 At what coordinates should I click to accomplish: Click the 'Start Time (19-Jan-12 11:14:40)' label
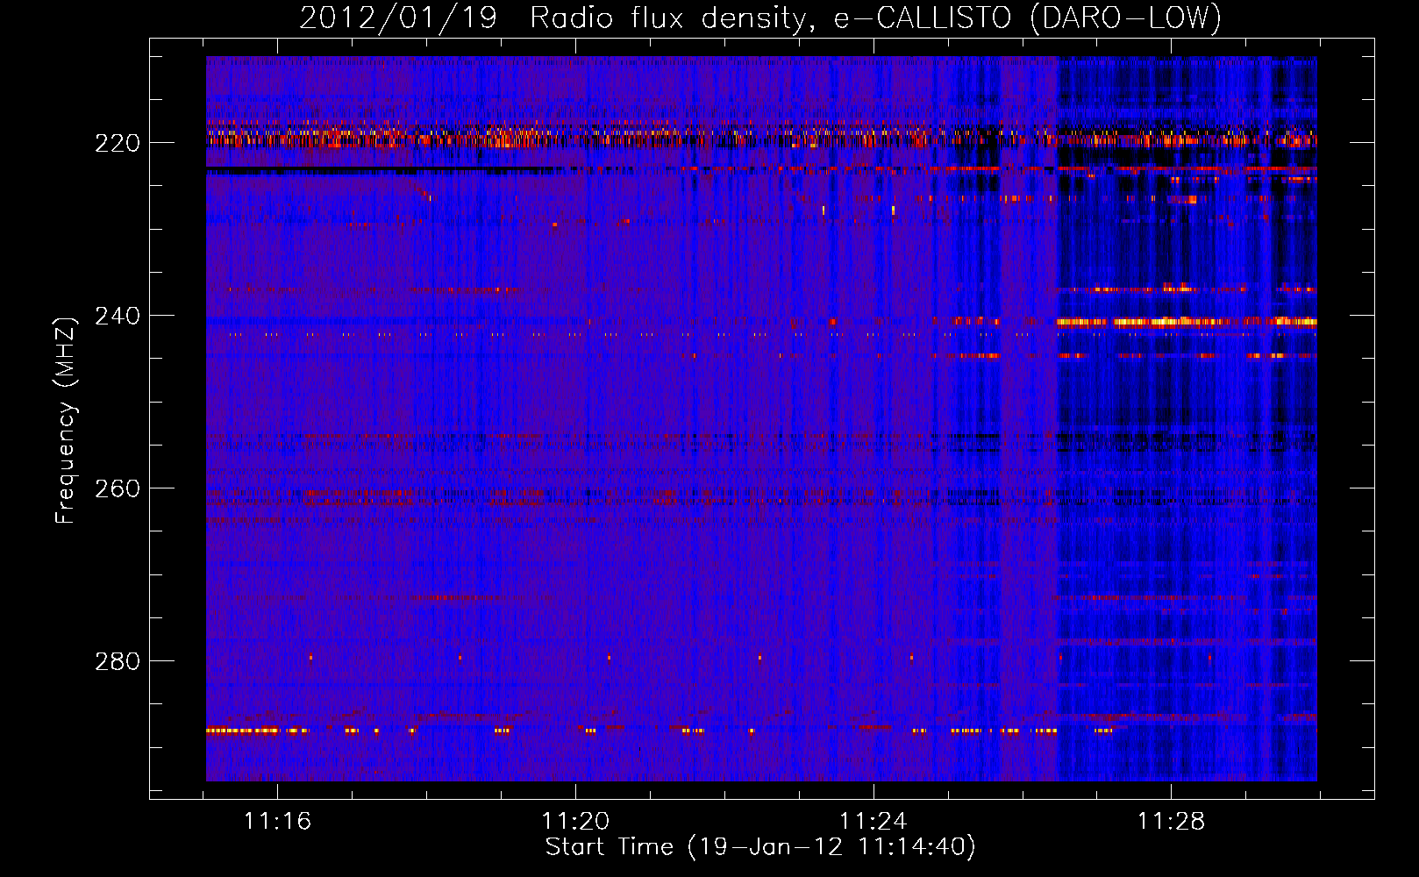(x=760, y=847)
